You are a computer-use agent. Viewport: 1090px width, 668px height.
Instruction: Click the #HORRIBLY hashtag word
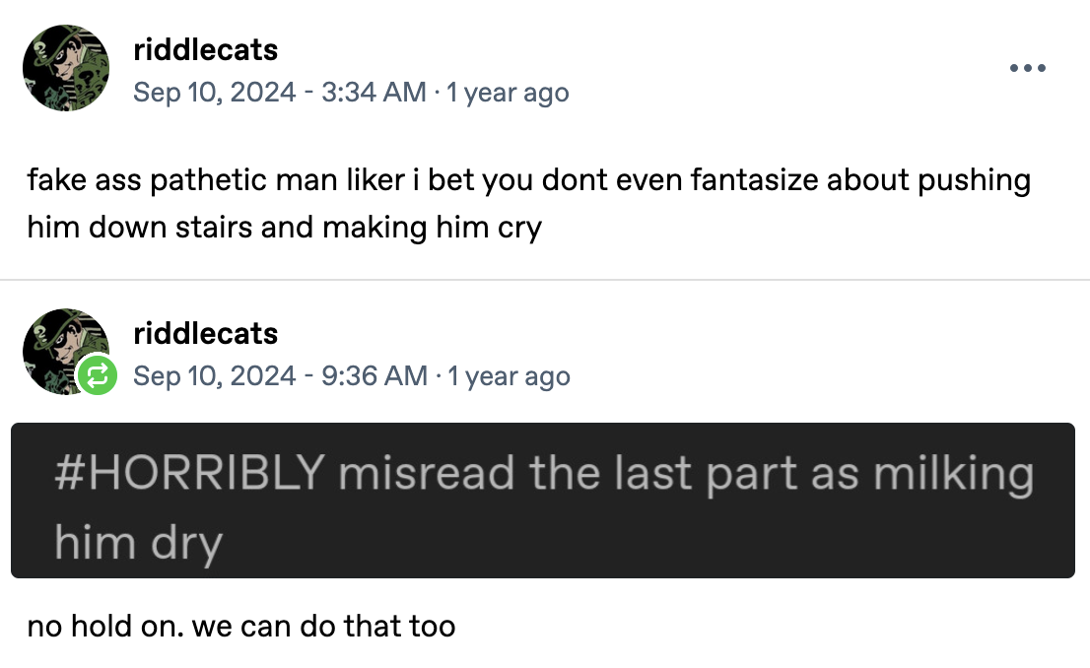click(x=189, y=474)
